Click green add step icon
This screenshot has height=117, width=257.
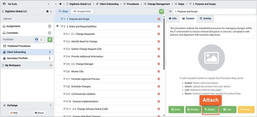click(x=161, y=11)
